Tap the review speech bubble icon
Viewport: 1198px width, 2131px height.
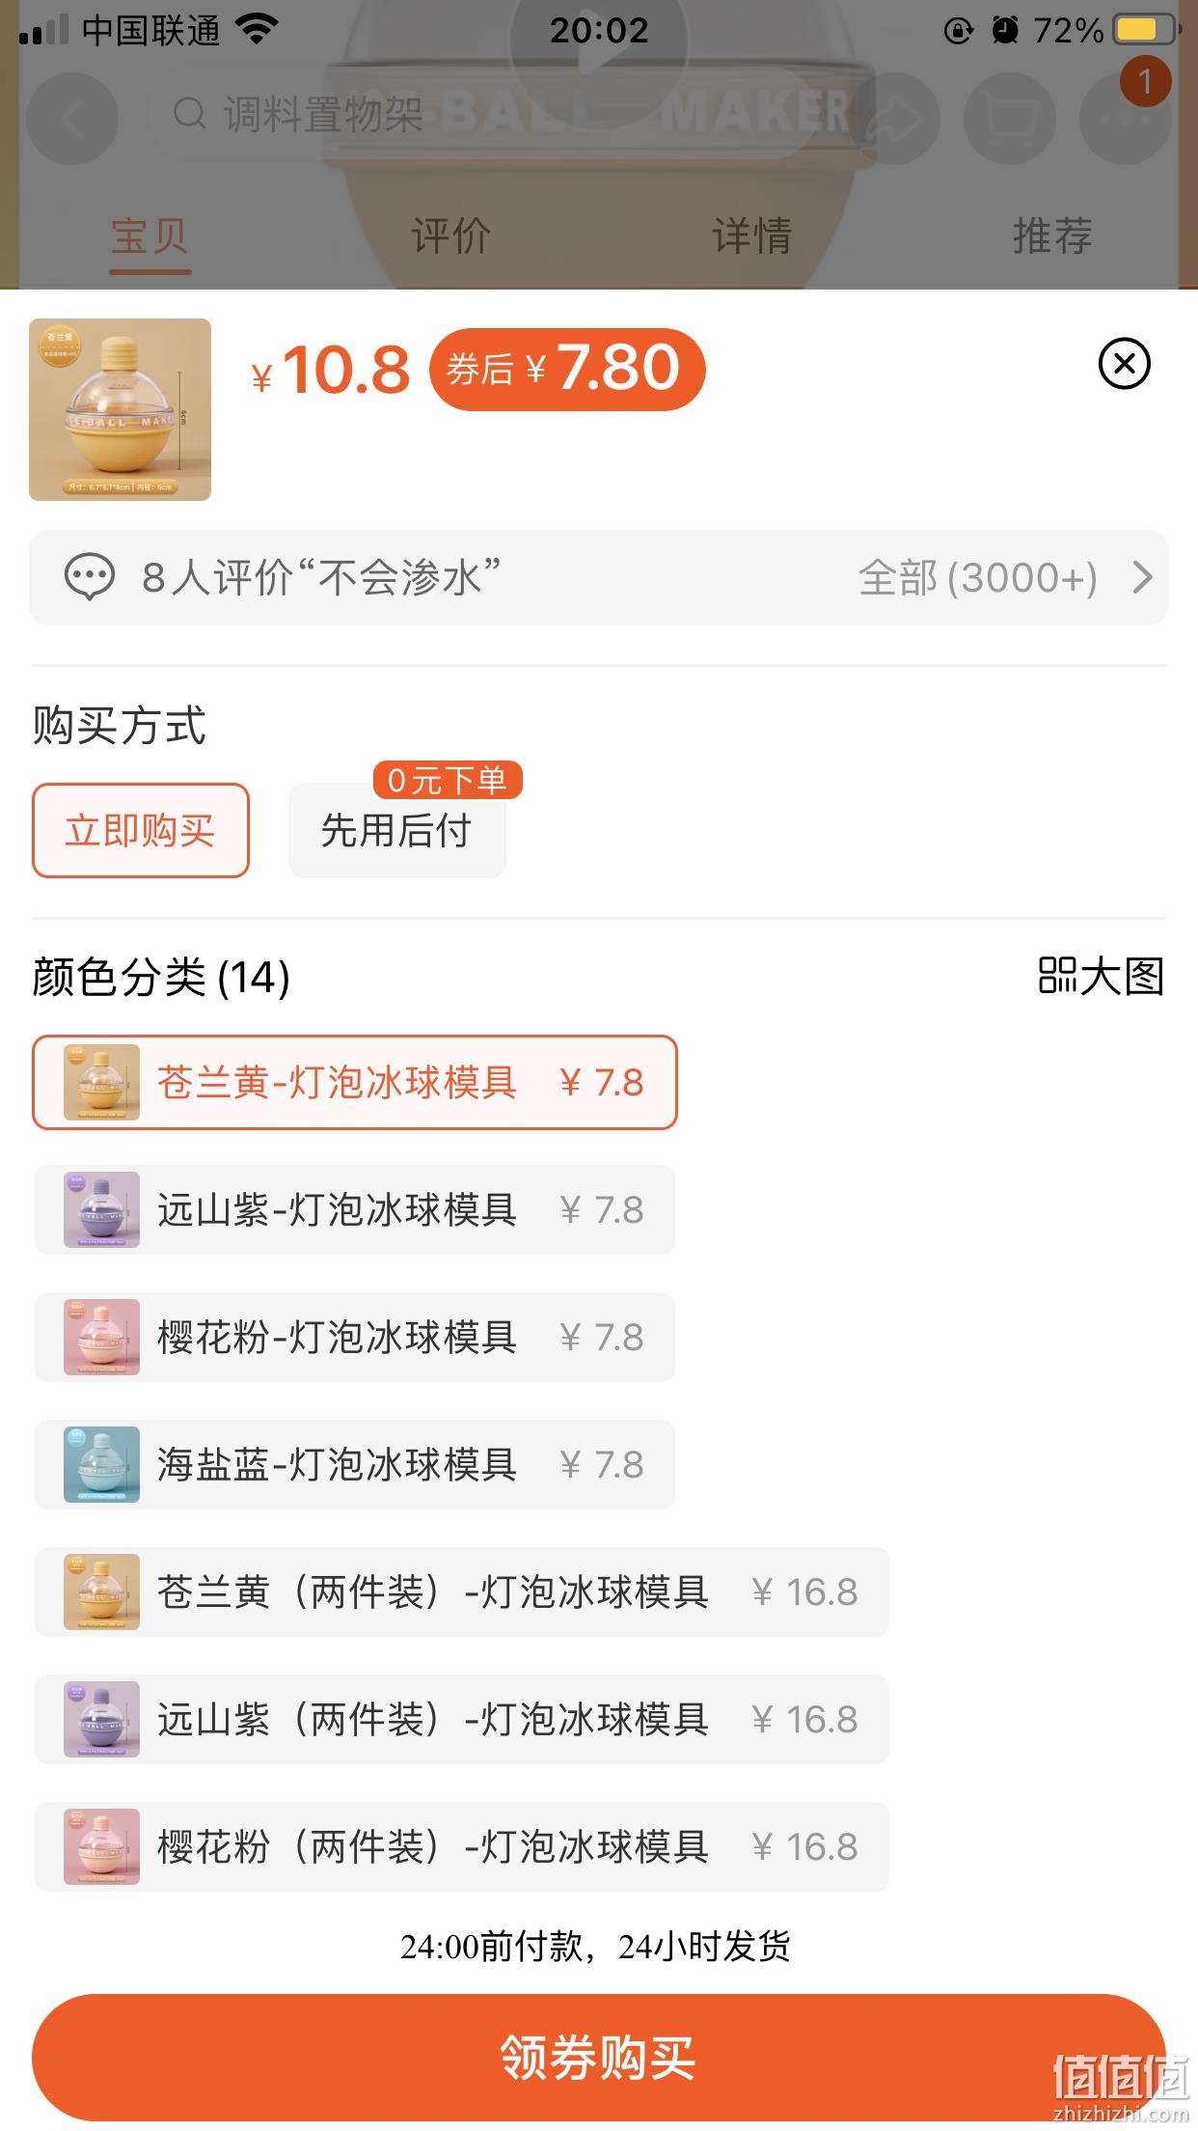(89, 578)
